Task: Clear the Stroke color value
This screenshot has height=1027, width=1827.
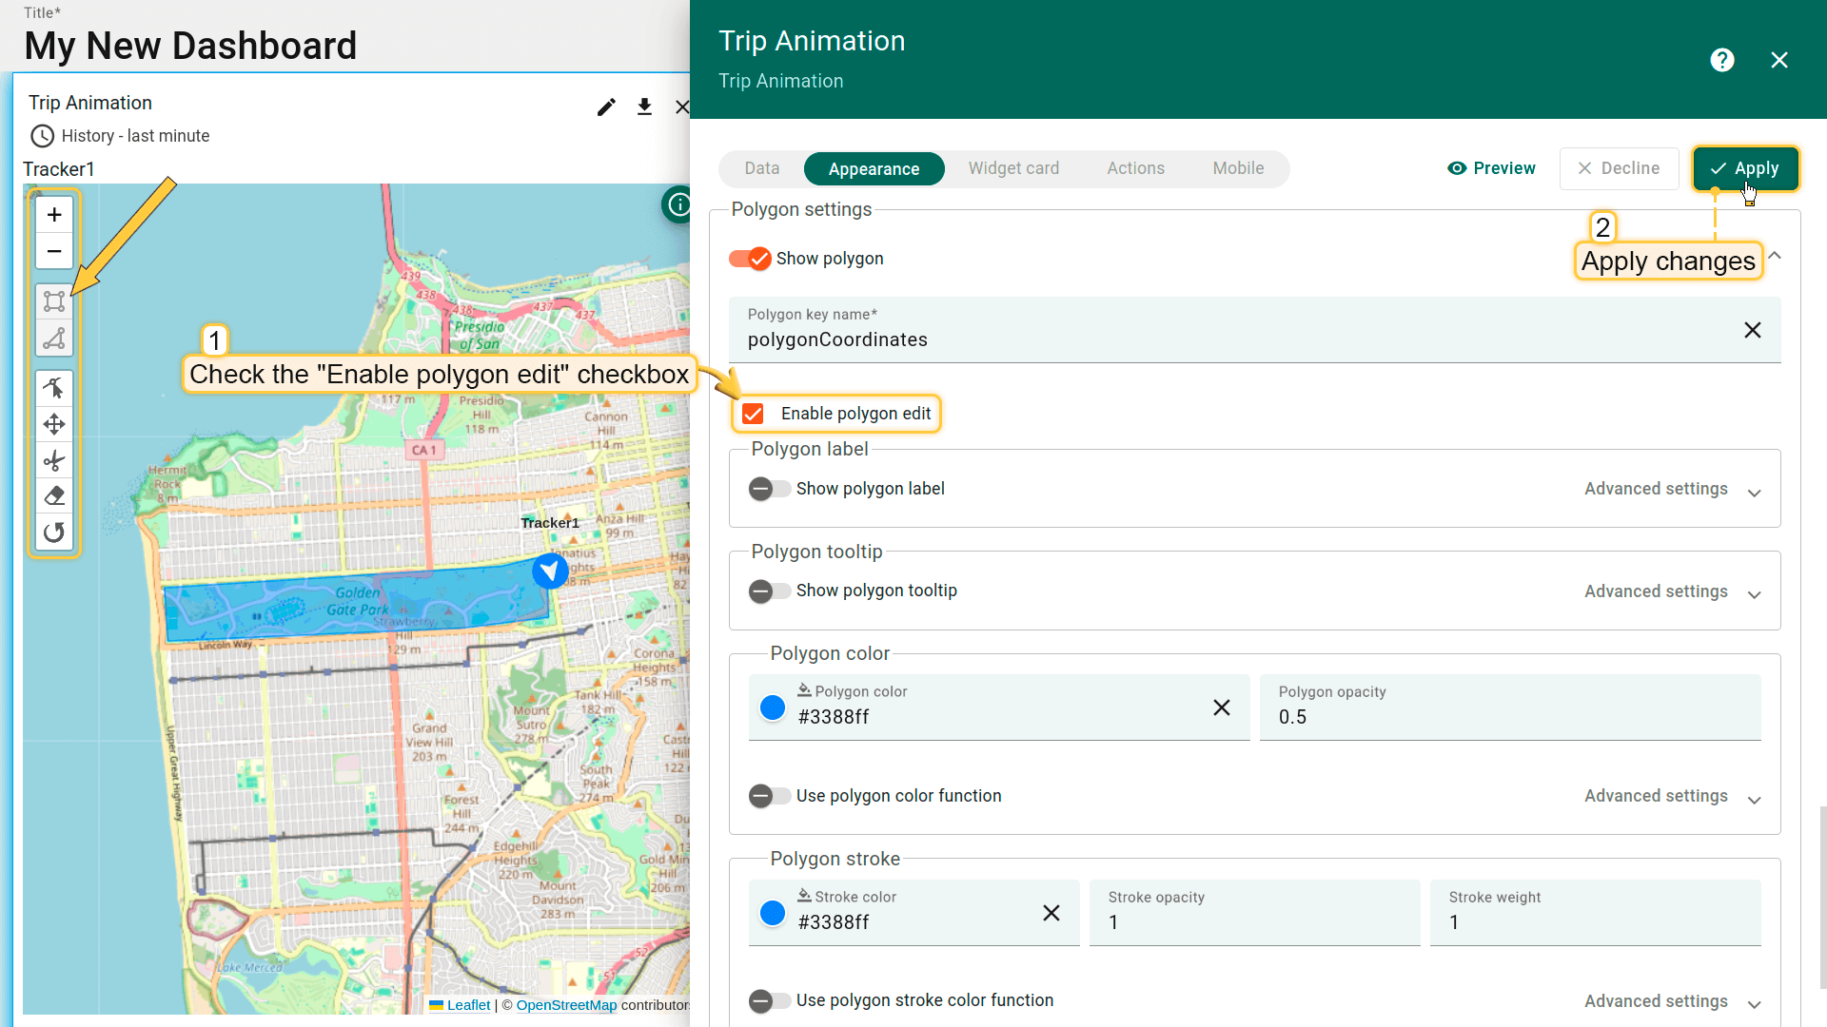Action: pyautogui.click(x=1051, y=913)
